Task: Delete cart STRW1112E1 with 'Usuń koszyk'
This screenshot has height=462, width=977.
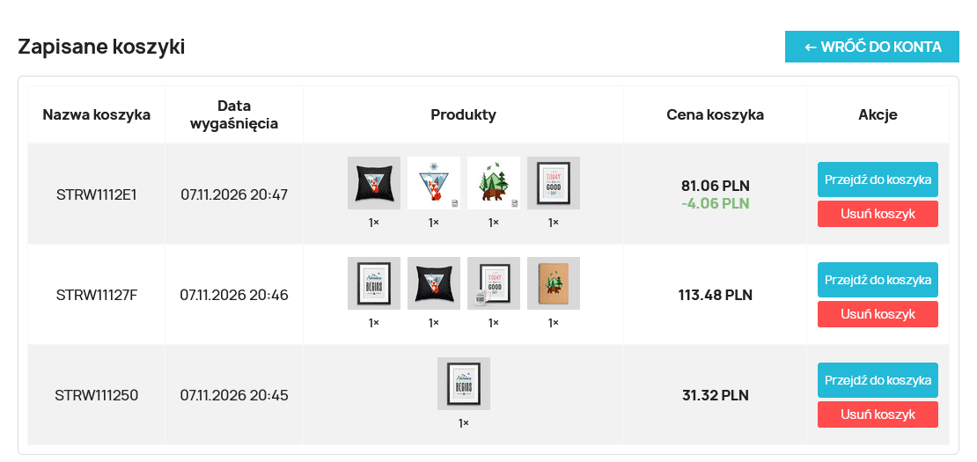Action: 878,214
